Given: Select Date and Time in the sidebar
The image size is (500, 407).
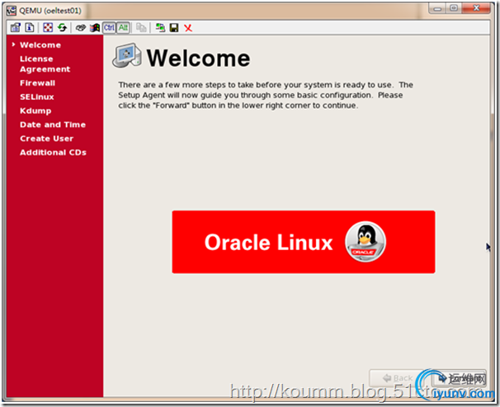Looking at the screenshot, I should tap(53, 125).
